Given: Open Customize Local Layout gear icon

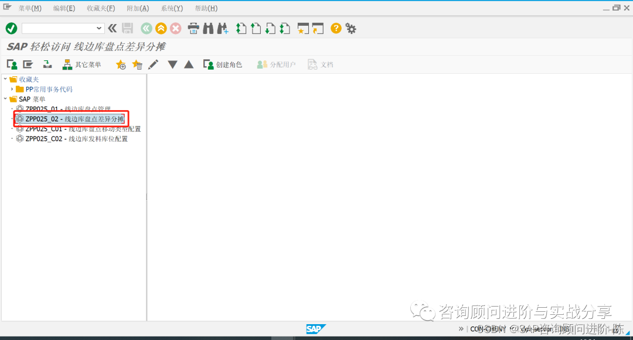Looking at the screenshot, I should pyautogui.click(x=351, y=28).
